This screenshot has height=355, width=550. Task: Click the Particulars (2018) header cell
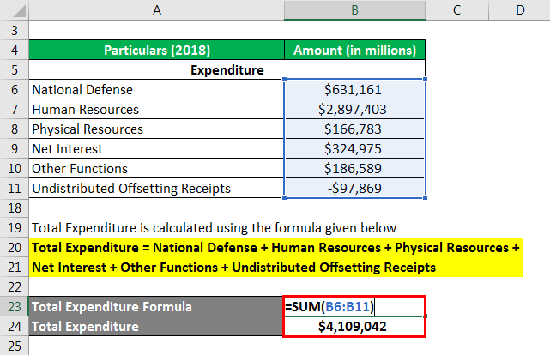click(x=156, y=50)
